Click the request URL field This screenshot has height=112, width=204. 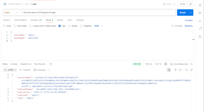[98, 13]
